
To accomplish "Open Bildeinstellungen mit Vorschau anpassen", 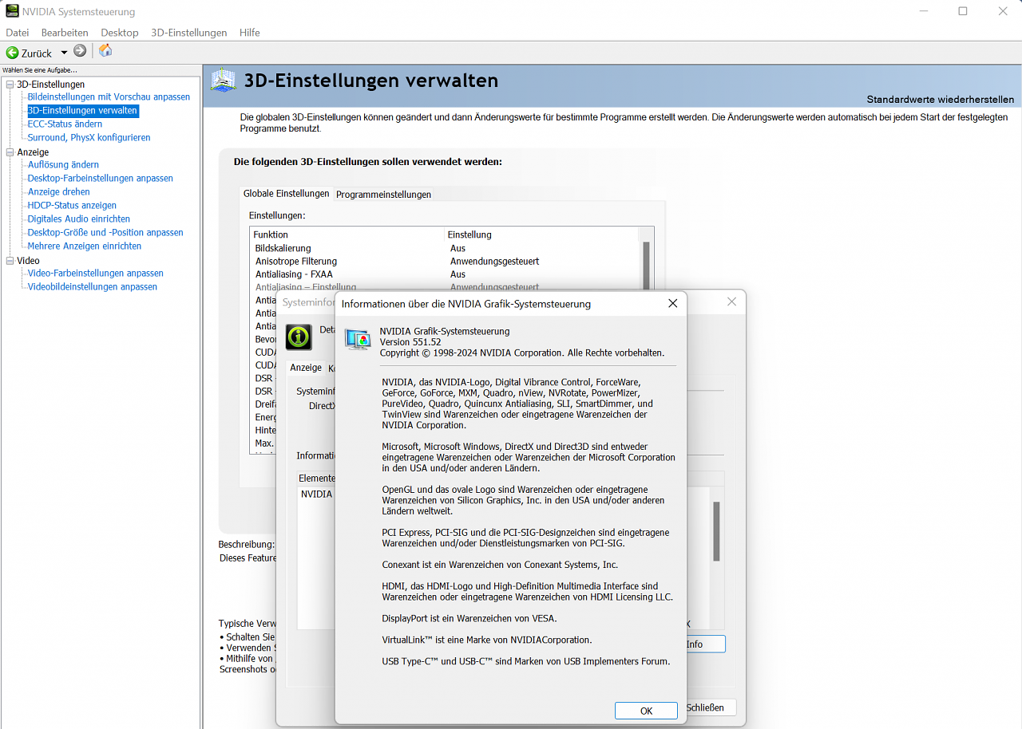I will point(109,97).
